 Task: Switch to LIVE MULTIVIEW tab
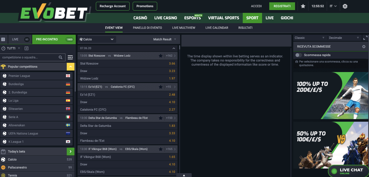184,28
